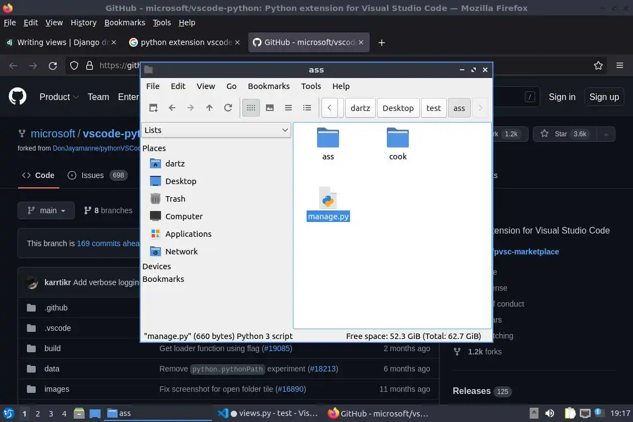Open file manager View menu
633x422 pixels.
pos(206,86)
